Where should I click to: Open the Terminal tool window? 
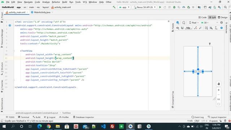[x=23, y=117]
